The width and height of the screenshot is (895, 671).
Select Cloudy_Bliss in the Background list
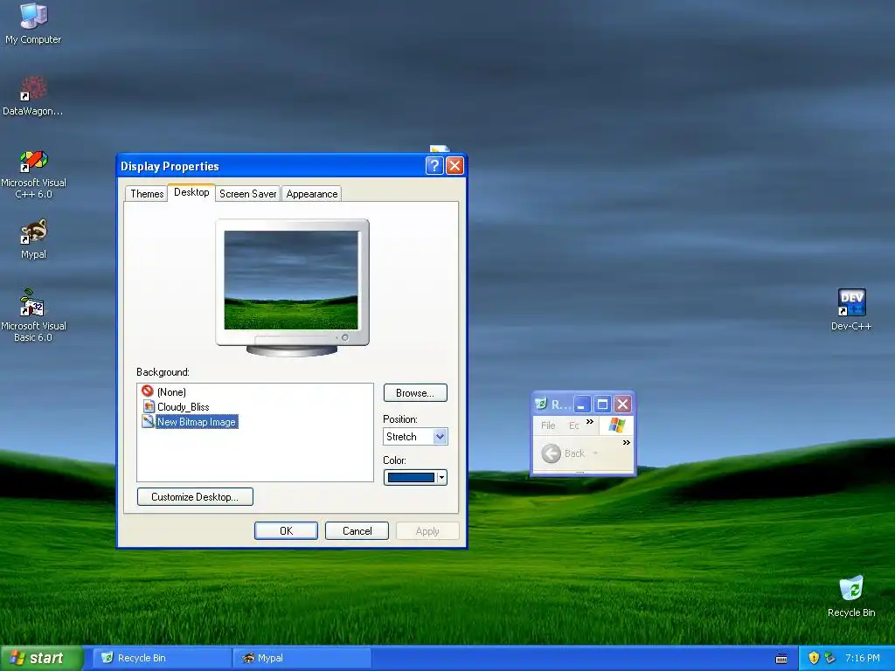pyautogui.click(x=183, y=407)
